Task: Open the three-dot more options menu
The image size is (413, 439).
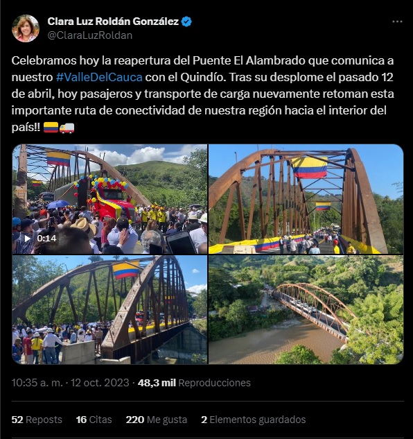Action: point(397,21)
